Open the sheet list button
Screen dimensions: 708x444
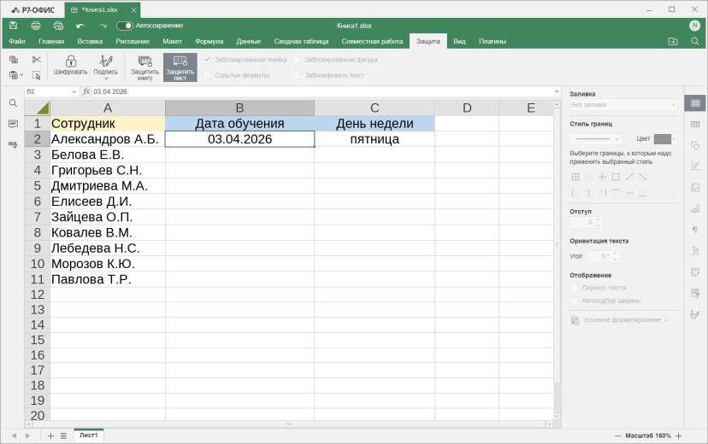[63, 435]
